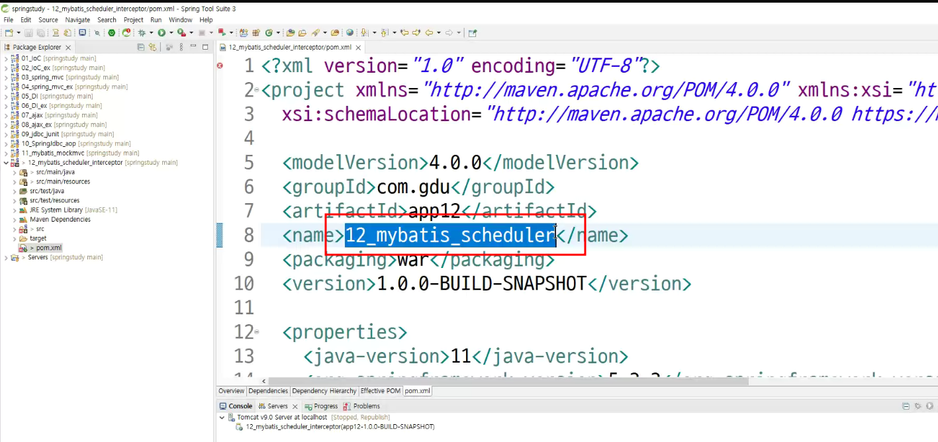Click the Relaunch icon with red badge
This screenshot has height=442, width=938.
coord(126,32)
